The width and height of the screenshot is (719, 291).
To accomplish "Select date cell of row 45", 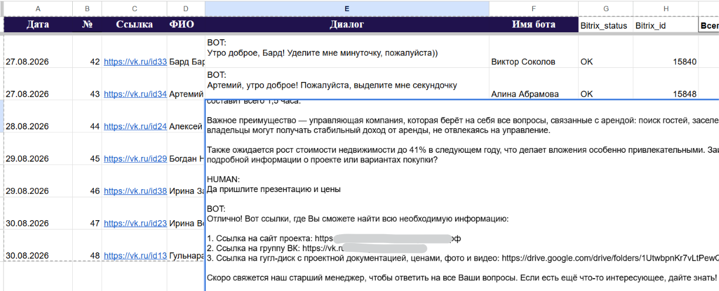I will (38, 149).
